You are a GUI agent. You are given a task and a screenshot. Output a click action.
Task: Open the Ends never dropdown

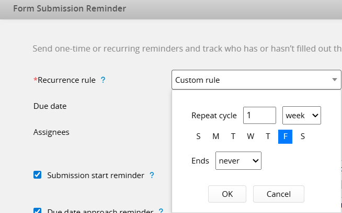coord(238,161)
